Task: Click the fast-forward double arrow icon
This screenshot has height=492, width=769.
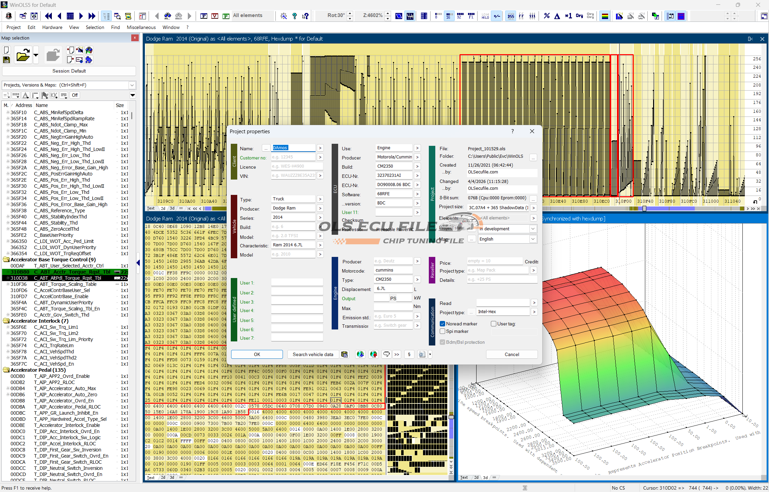Action: [x=92, y=16]
